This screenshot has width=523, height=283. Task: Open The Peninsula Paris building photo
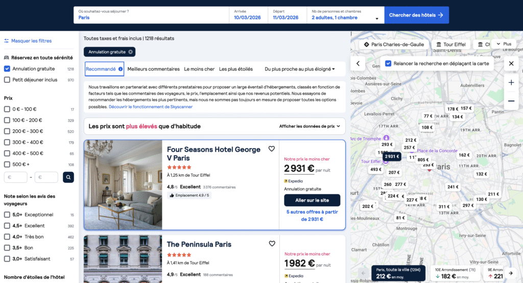click(x=123, y=259)
